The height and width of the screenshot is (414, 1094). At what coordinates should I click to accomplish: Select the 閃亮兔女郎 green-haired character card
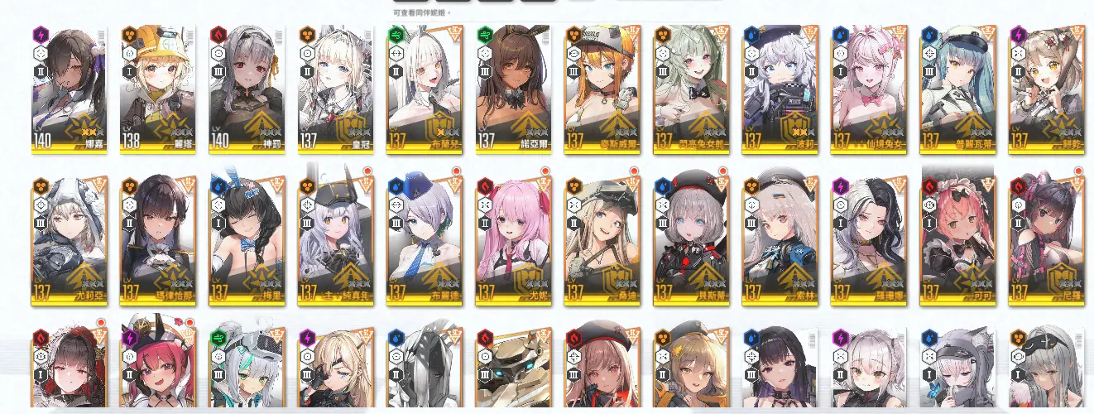point(691,89)
